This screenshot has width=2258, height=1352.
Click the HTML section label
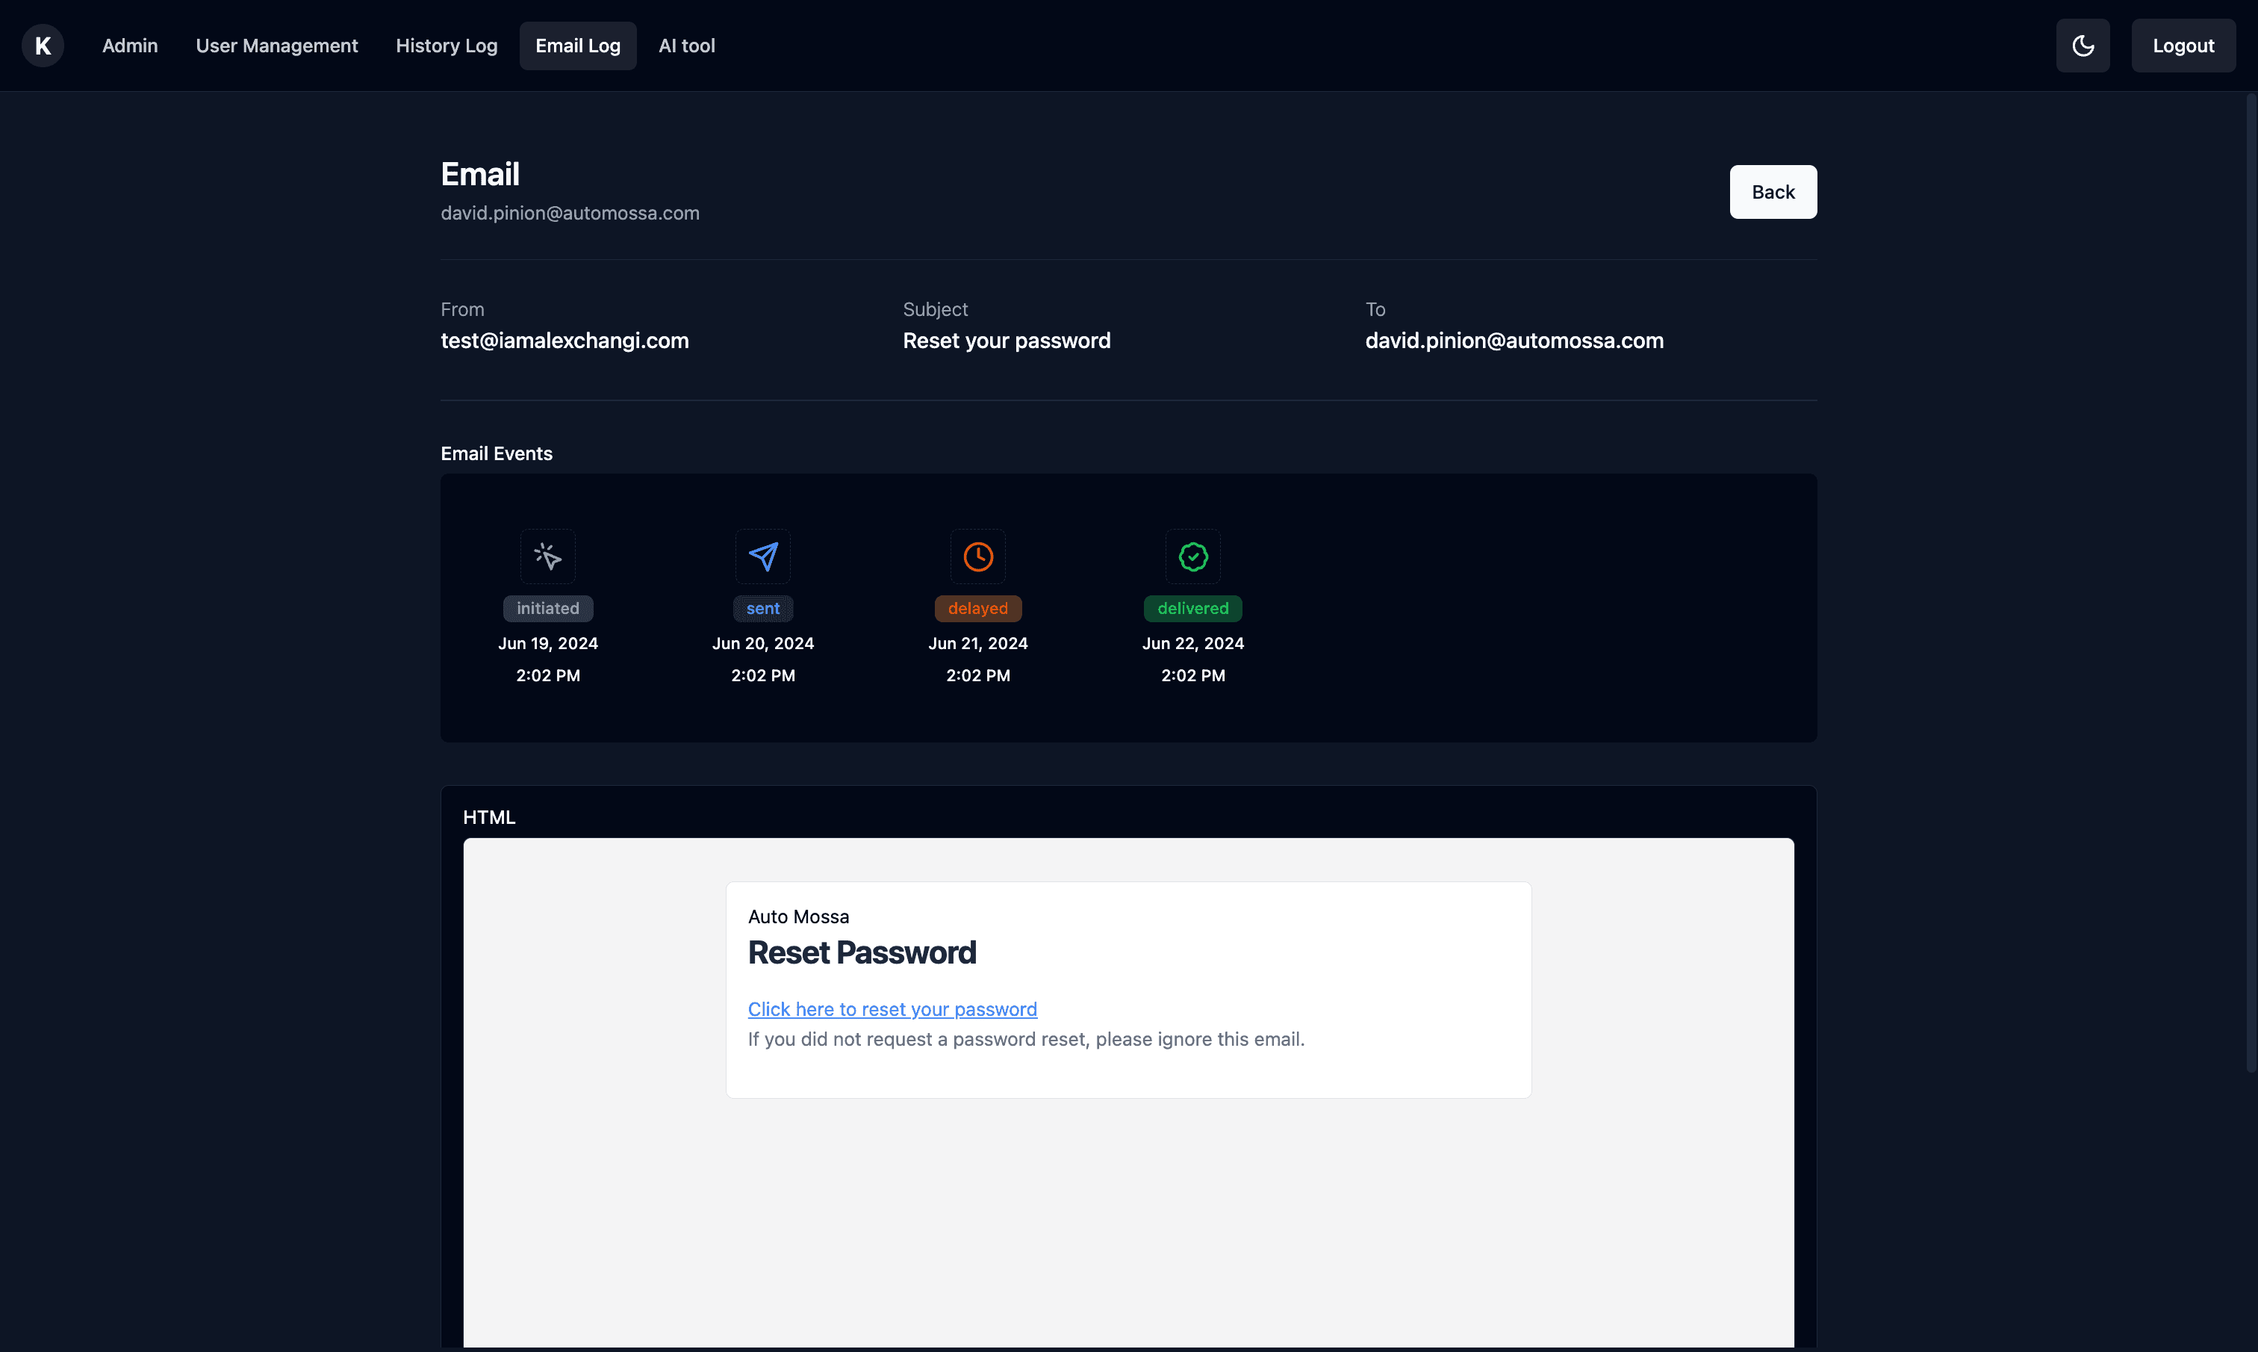(489, 817)
